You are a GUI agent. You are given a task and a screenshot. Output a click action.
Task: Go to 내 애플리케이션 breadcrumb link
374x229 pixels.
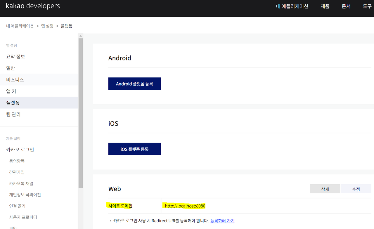point(20,26)
